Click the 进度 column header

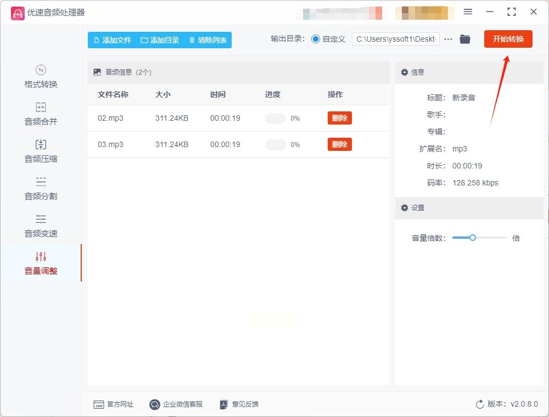[x=272, y=94]
